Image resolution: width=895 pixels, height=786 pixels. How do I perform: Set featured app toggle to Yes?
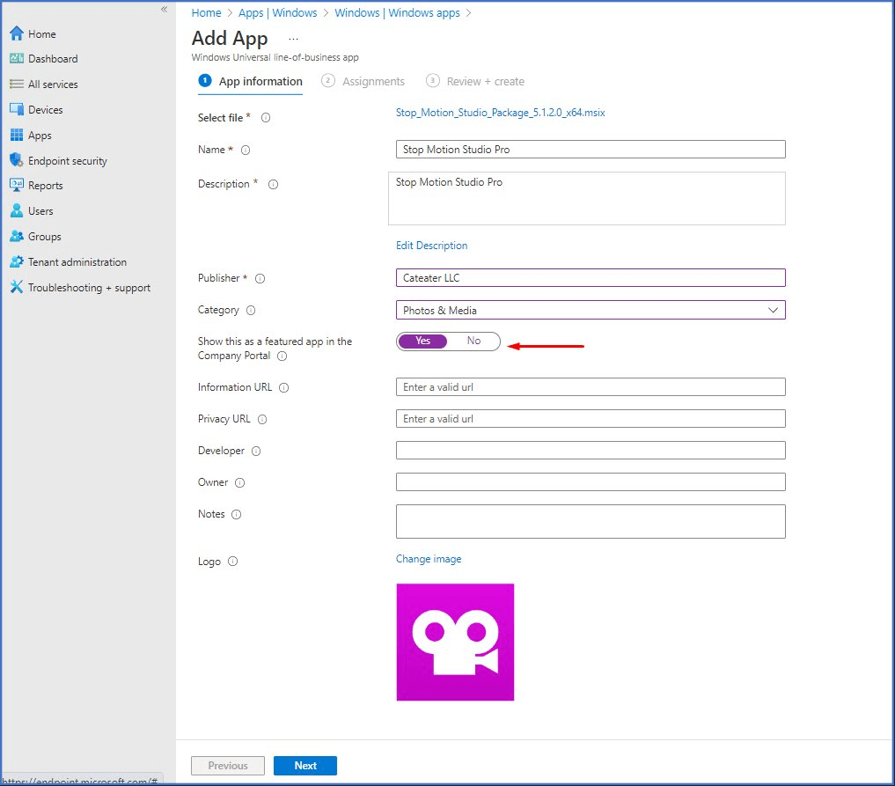(x=423, y=342)
